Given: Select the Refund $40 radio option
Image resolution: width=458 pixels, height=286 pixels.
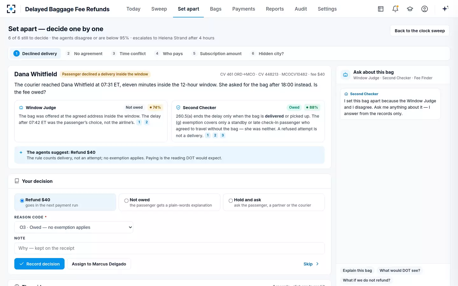Looking at the screenshot, I should [22, 201].
